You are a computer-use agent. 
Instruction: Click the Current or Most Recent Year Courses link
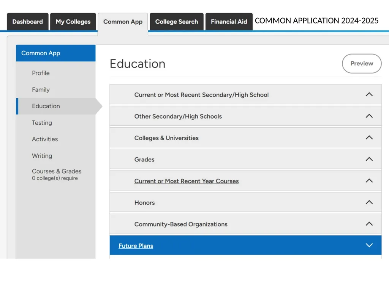point(186,181)
